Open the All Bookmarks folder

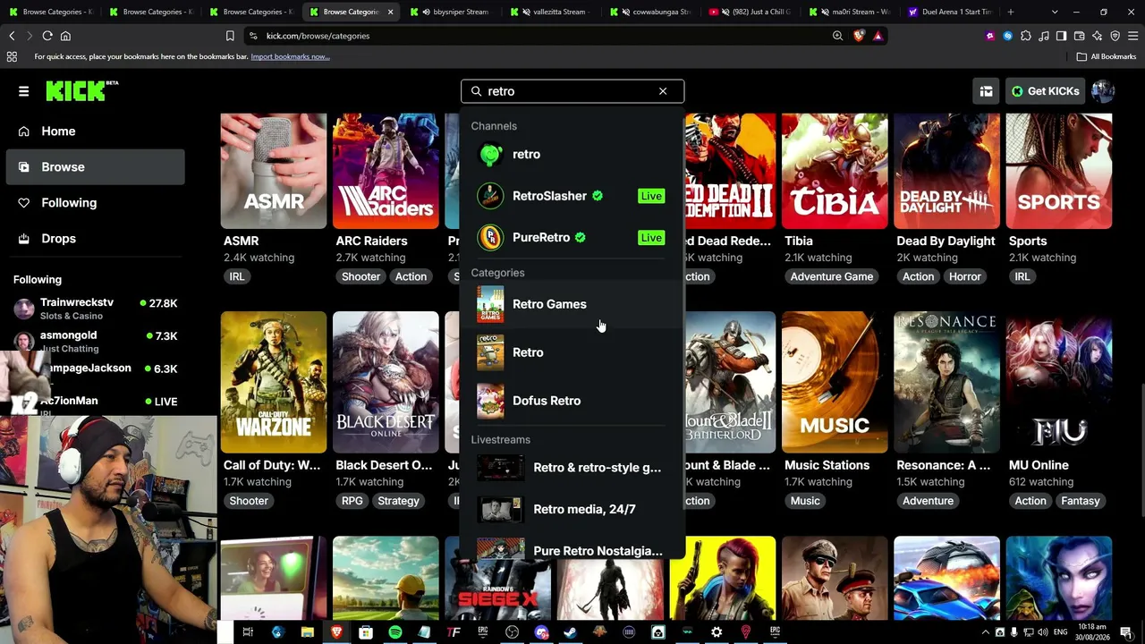click(1107, 56)
